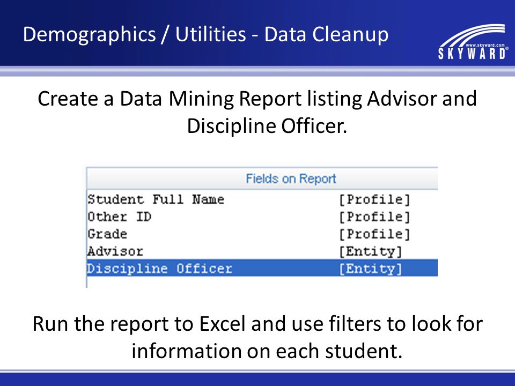Click the Skyward logo

473,42
